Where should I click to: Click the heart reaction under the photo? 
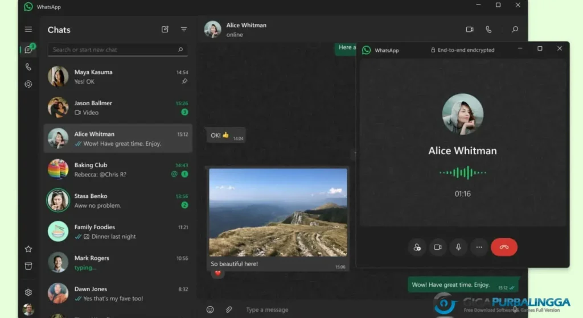(218, 274)
